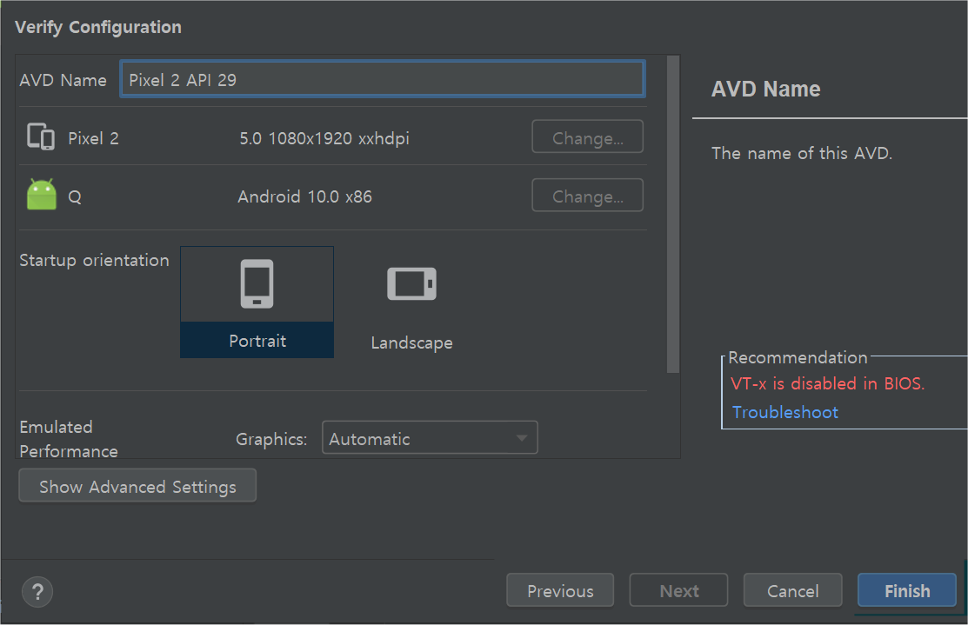Change the Pixel 2 hardware device
The image size is (968, 625).
pos(587,136)
